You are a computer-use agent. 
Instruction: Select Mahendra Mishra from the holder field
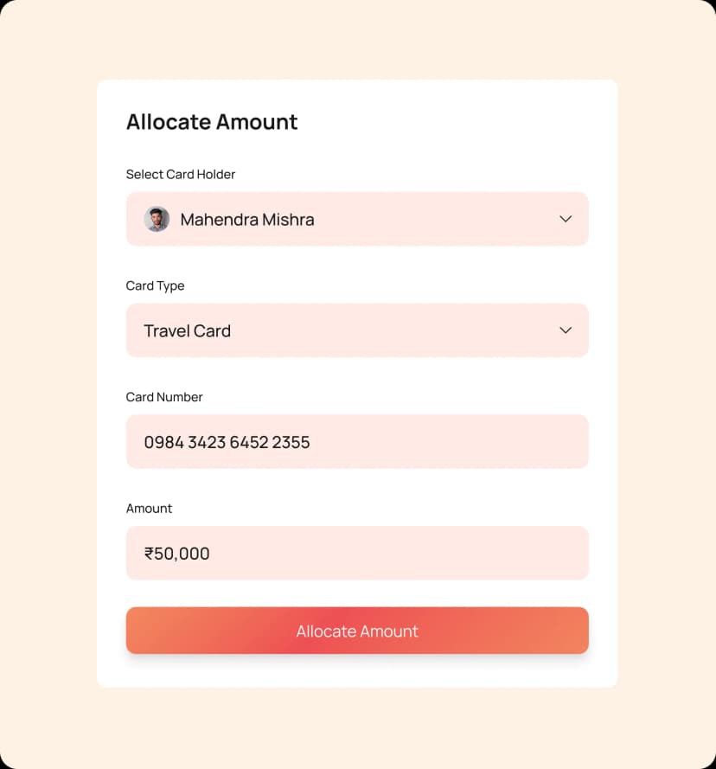click(246, 219)
